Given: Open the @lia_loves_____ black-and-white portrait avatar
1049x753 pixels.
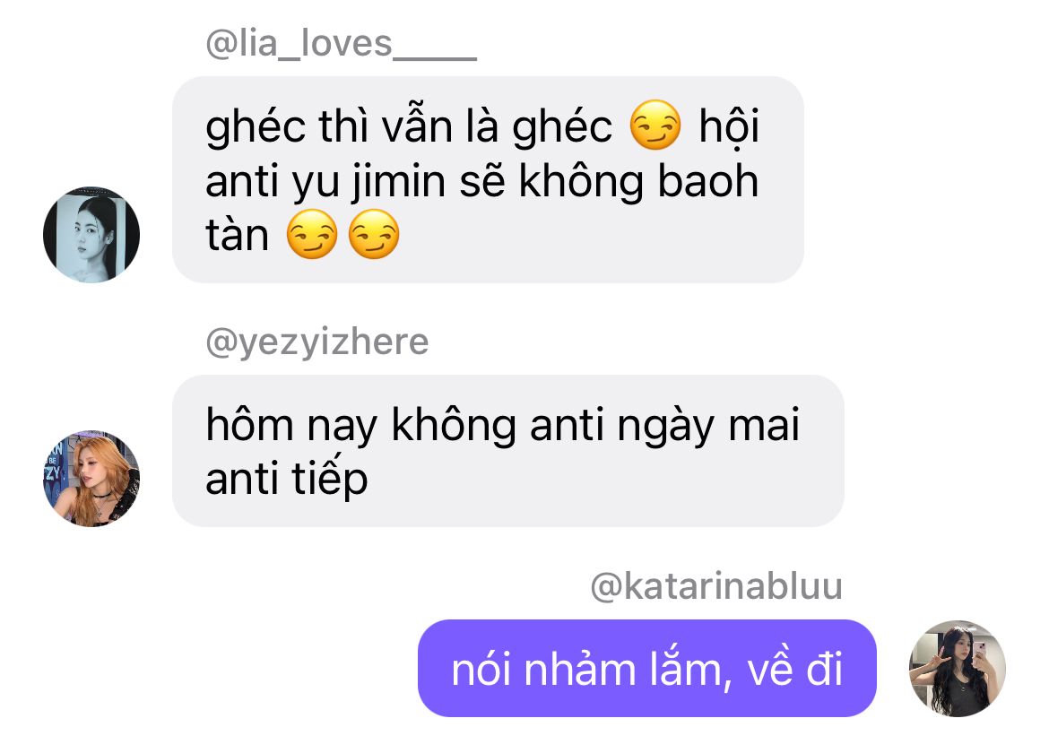Looking at the screenshot, I should (x=91, y=235).
